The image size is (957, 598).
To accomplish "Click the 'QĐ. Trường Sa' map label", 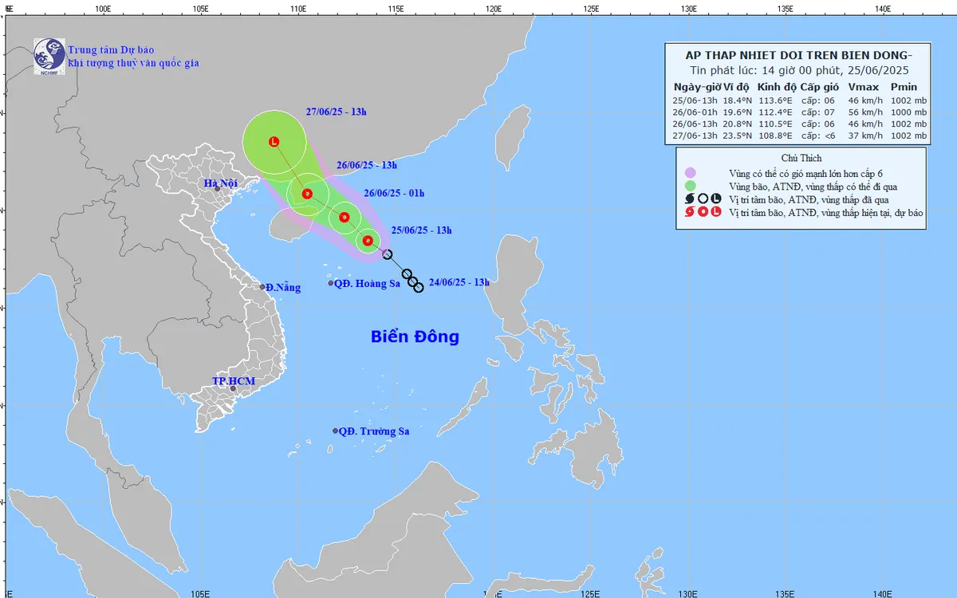I will click(374, 431).
